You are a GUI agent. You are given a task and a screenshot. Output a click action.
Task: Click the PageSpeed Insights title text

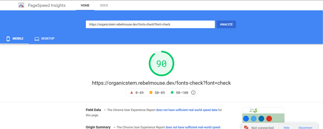pyautogui.click(x=47, y=5)
